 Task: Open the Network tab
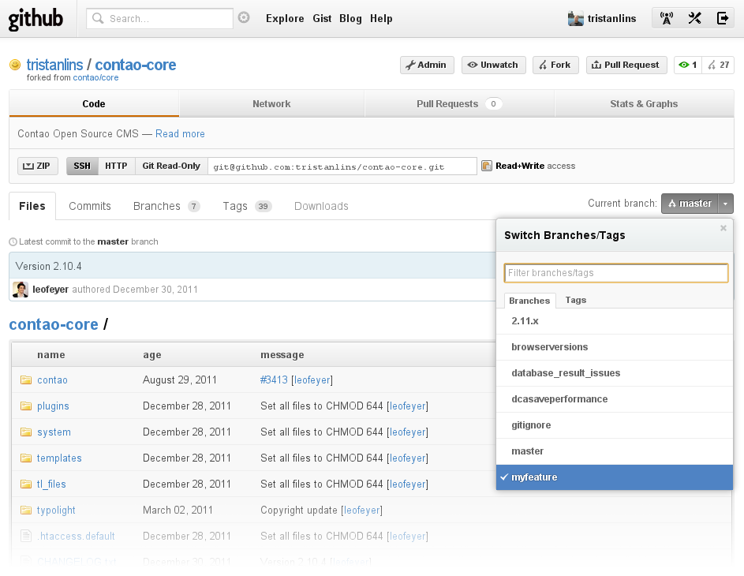271,104
